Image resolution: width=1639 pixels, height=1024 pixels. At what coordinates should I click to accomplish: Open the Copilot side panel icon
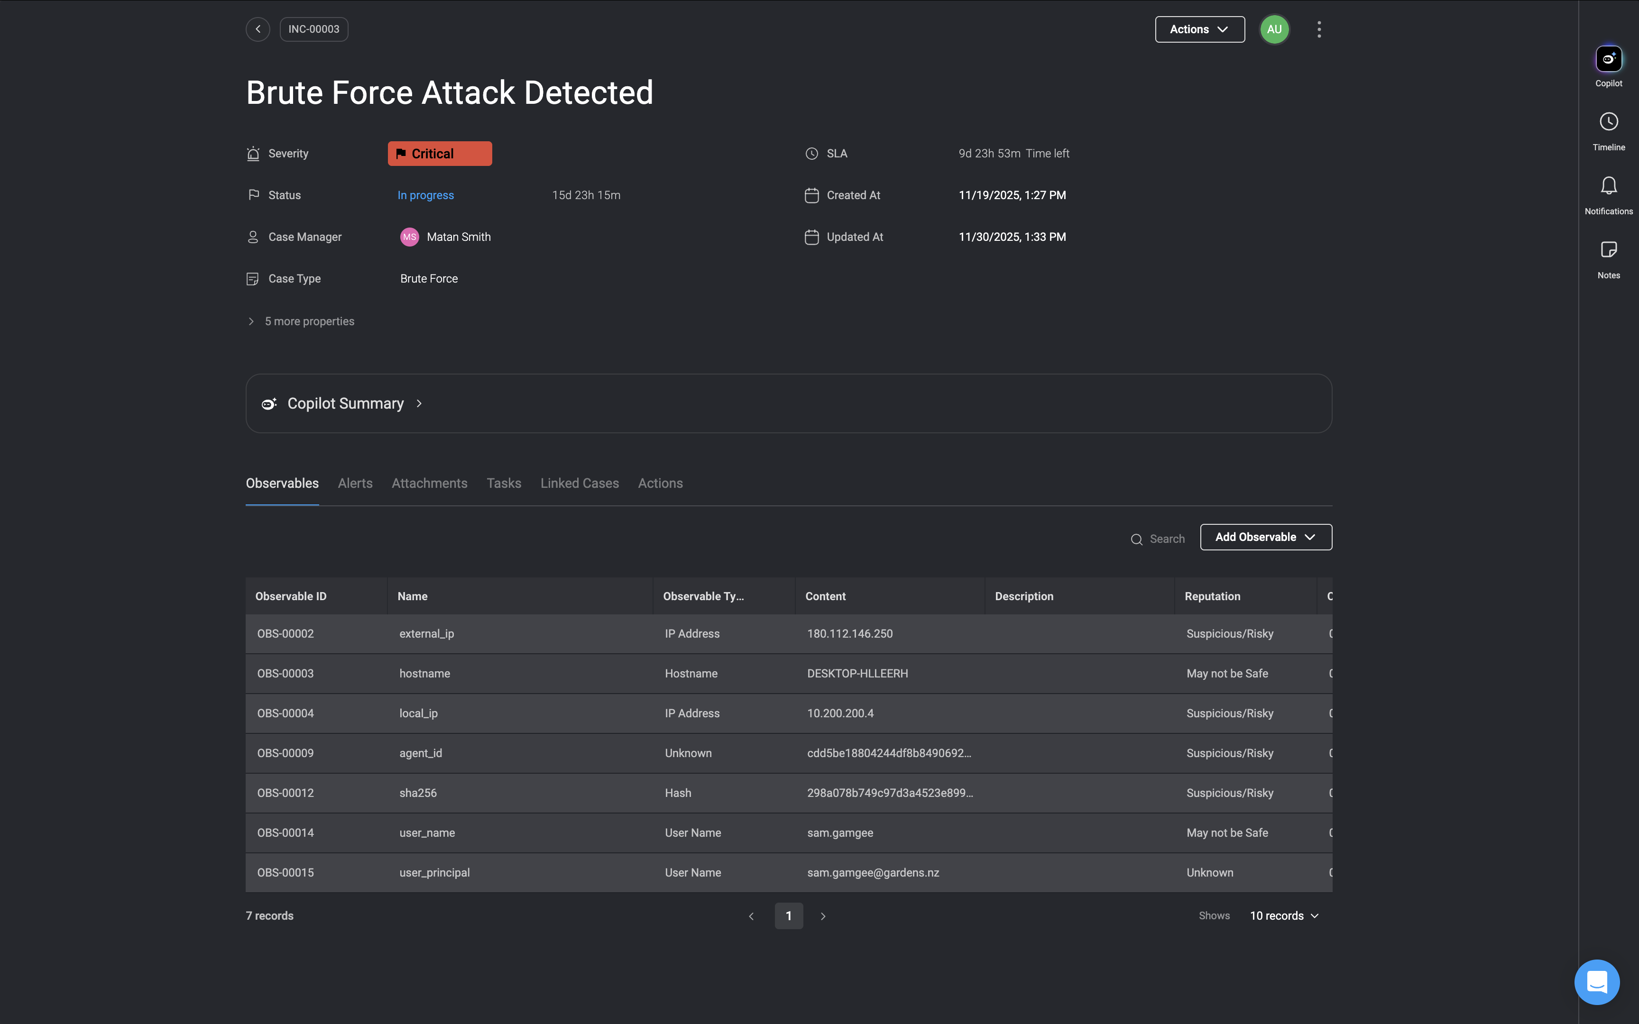1609,59
